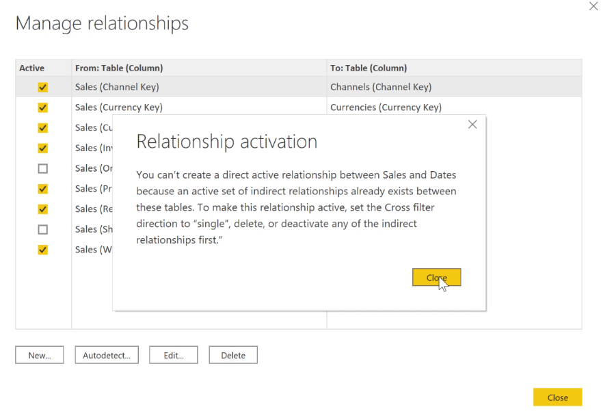Image resolution: width=601 pixels, height=420 pixels.
Task: Enable Active checkbox for Sales (Sh row
Action: [x=43, y=229]
